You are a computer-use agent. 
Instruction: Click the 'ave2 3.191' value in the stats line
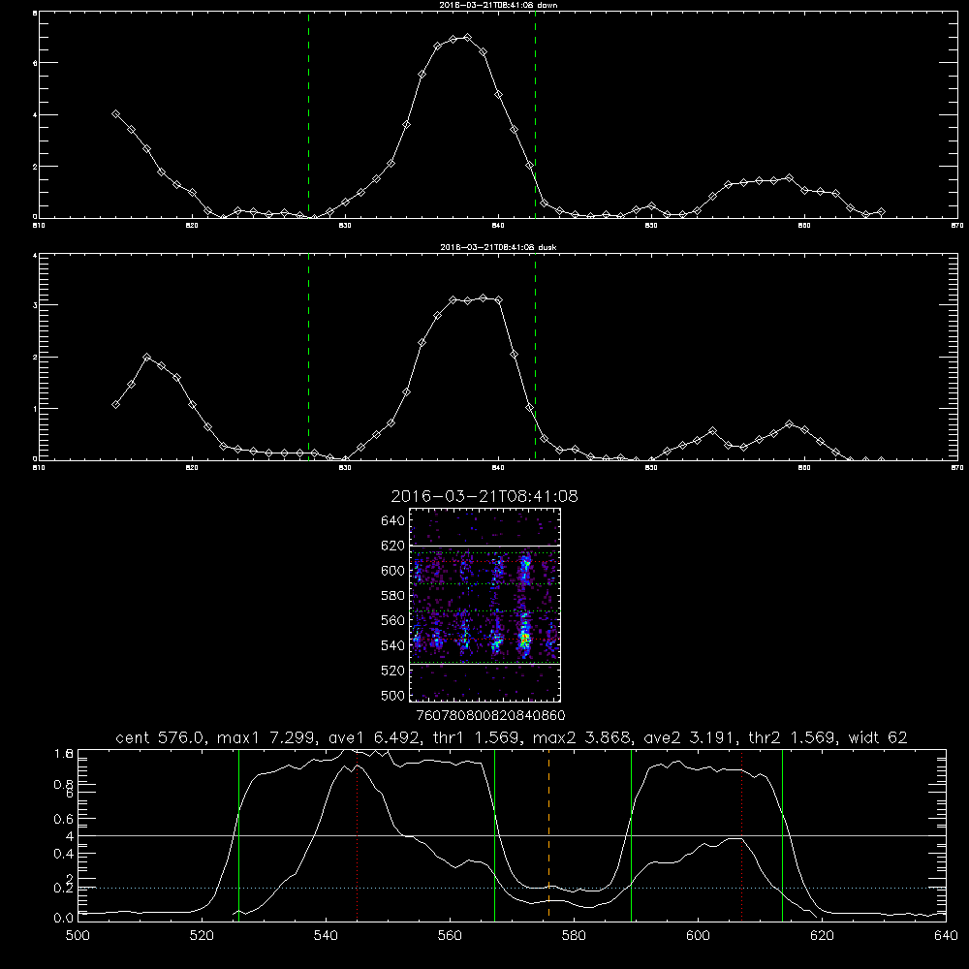point(690,737)
